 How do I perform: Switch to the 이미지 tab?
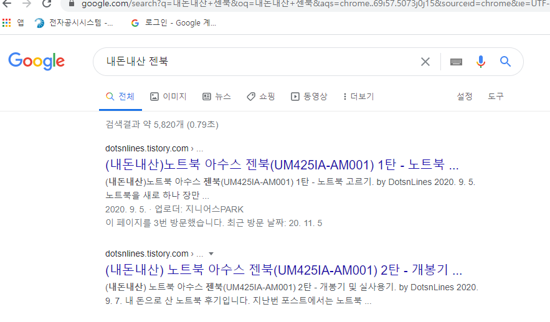tap(168, 97)
